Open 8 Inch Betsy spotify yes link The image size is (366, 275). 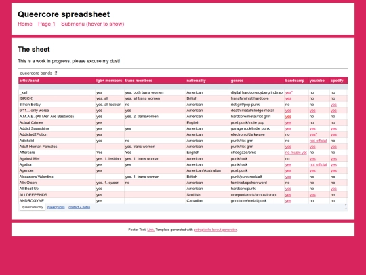333,105
